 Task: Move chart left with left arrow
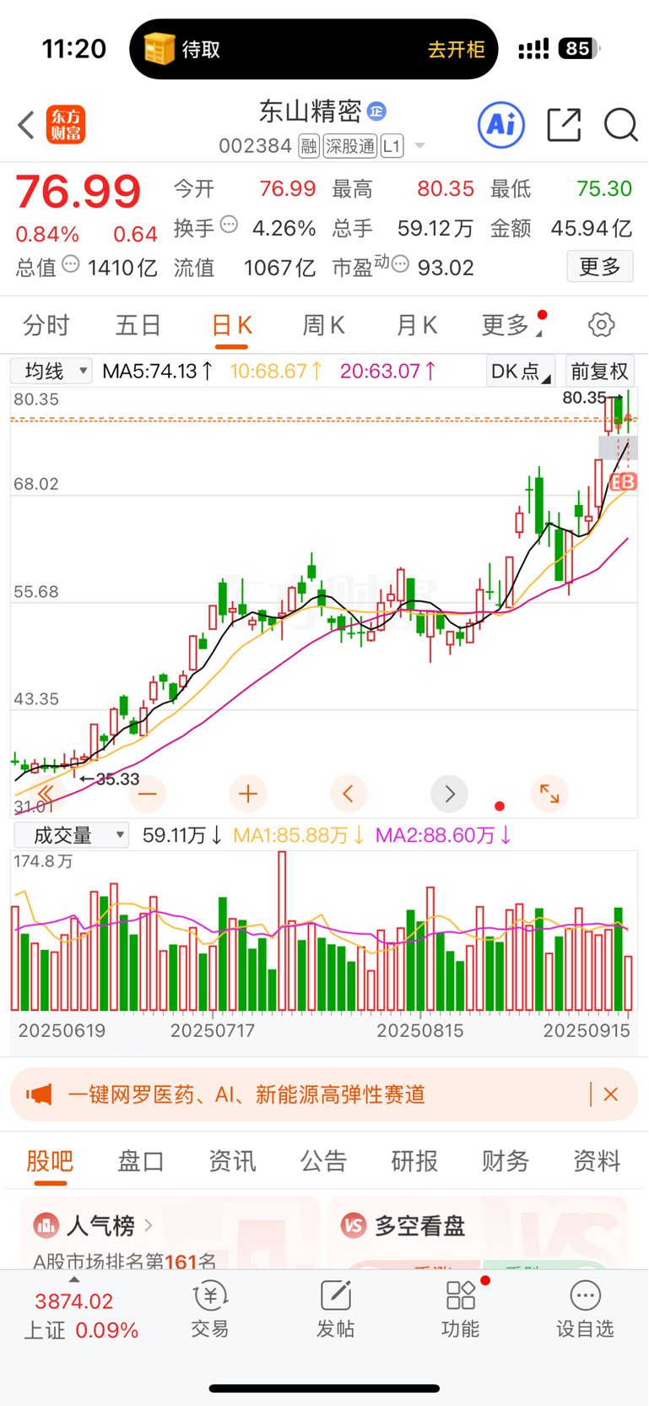[348, 794]
